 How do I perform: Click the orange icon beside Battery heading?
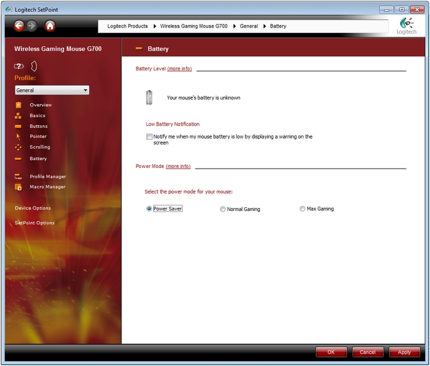click(x=139, y=48)
